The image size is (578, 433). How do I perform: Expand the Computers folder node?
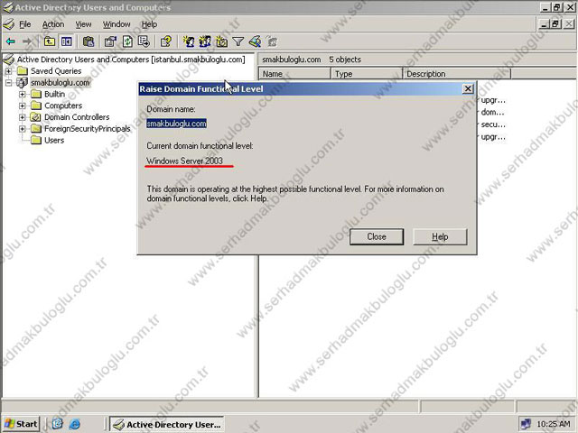(22, 106)
